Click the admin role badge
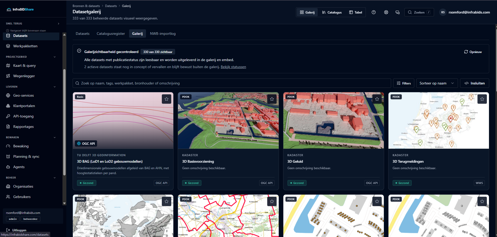 pyautogui.click(x=13, y=219)
